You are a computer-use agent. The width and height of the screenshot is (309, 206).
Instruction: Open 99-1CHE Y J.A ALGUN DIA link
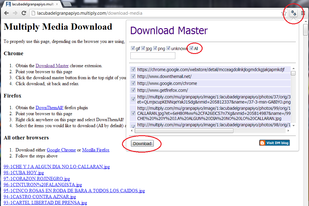coord(57,167)
